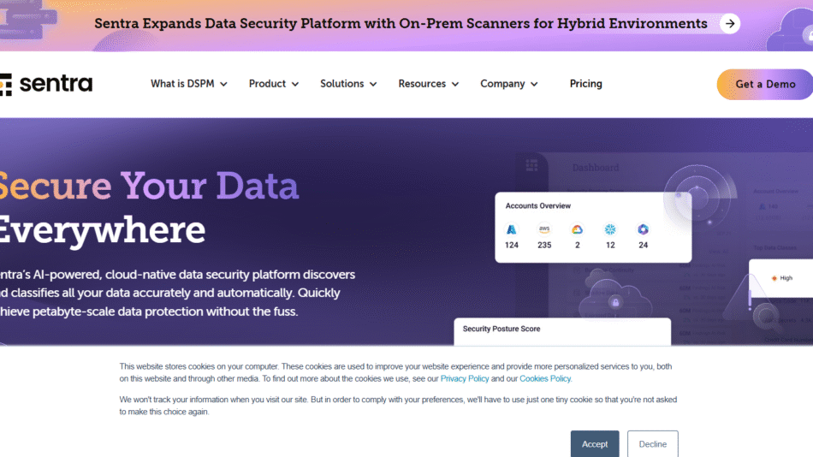
Task: Click the Azure icon in Accounts Overview
Action: point(512,229)
